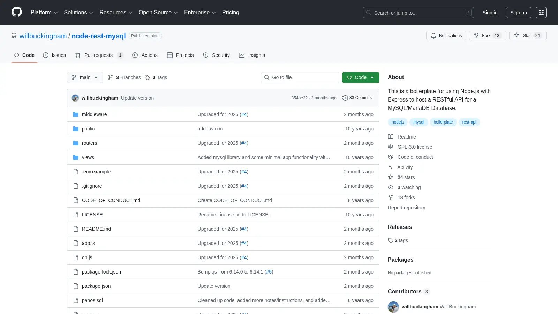
Task: Select the nodejs topic tag
Action: pyautogui.click(x=398, y=122)
